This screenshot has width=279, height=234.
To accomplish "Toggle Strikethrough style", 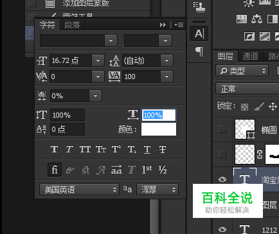I will [163, 149].
